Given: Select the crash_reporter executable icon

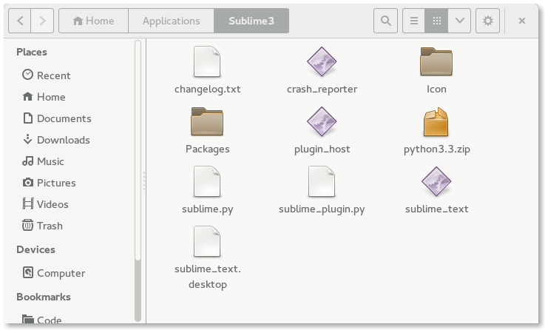Looking at the screenshot, I should tap(322, 61).
